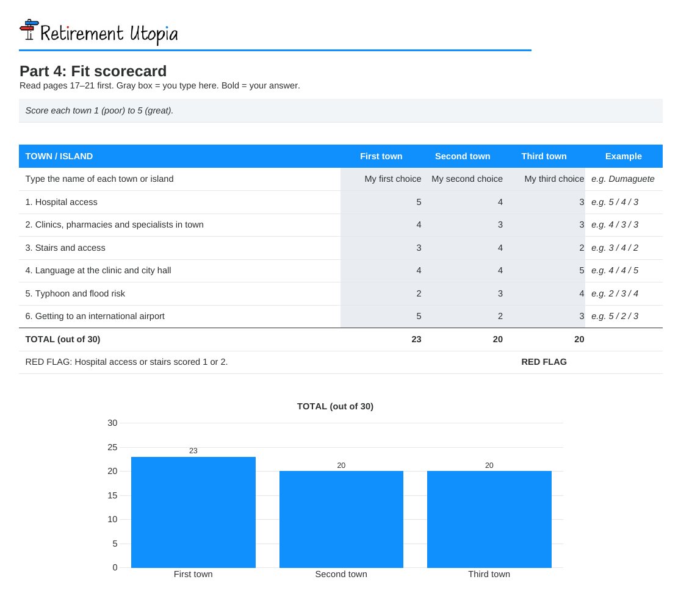
Task: Click '6. Getting to an international airport' label
Action: coord(95,317)
